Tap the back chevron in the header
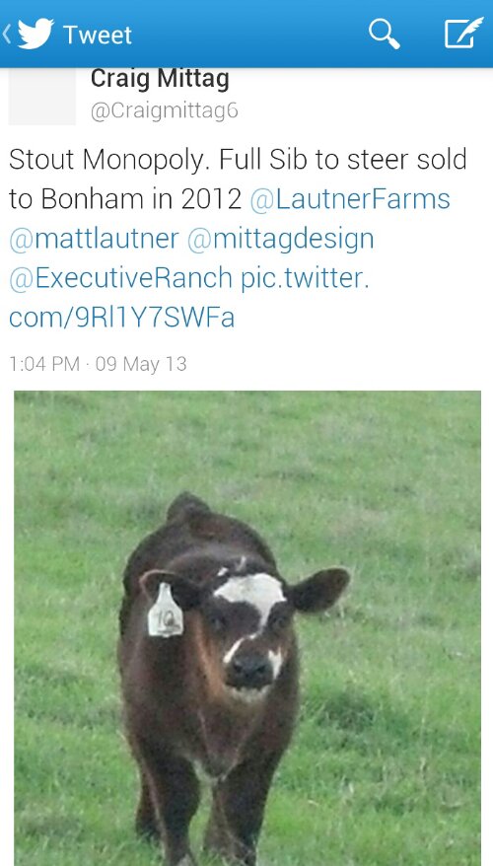 tap(7, 35)
